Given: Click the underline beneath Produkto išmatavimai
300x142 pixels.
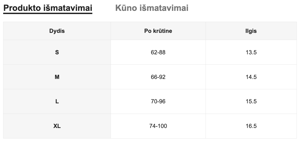Looking at the screenshot, I should [48, 13].
